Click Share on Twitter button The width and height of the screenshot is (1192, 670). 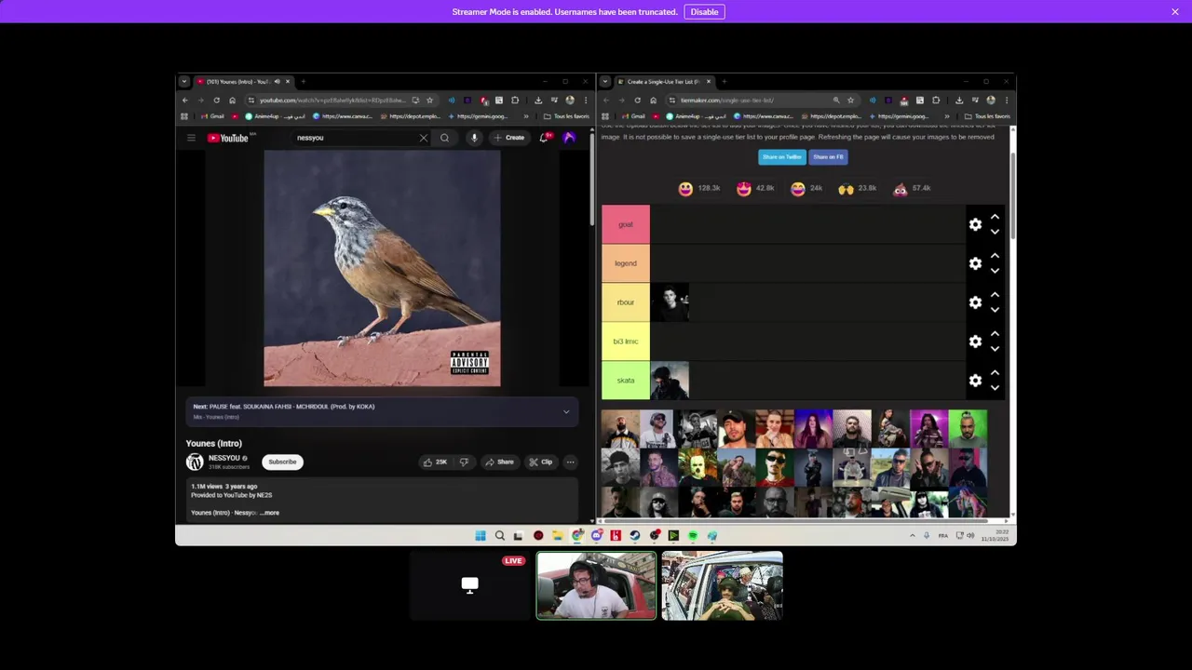[x=781, y=157]
